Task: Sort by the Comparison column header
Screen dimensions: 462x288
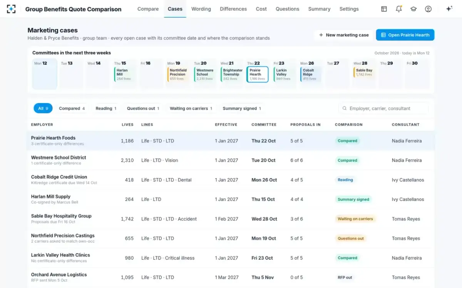Action: [x=348, y=124]
